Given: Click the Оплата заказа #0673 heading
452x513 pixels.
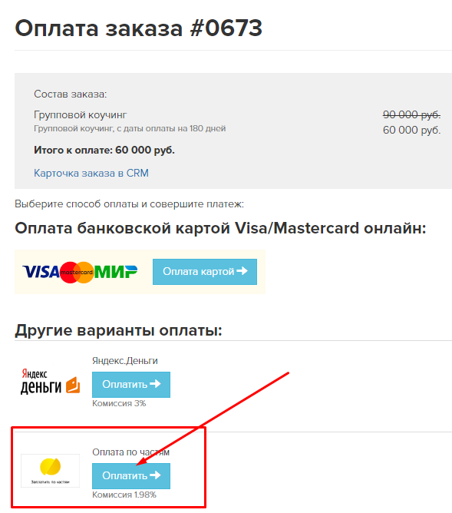Looking at the screenshot, I should click(139, 28).
